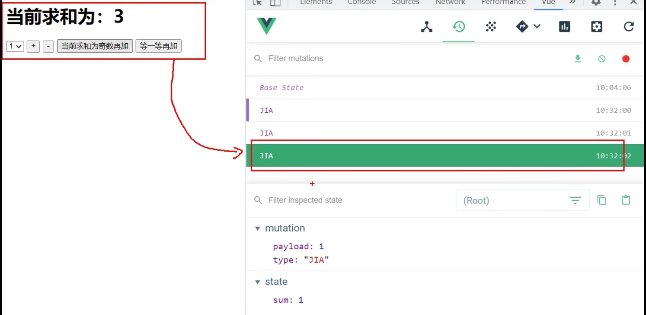Open DevTools three-dot customize menu
The width and height of the screenshot is (646, 315).
(615, 3)
